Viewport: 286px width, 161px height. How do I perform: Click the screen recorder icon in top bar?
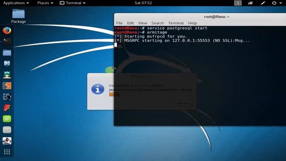250,3
